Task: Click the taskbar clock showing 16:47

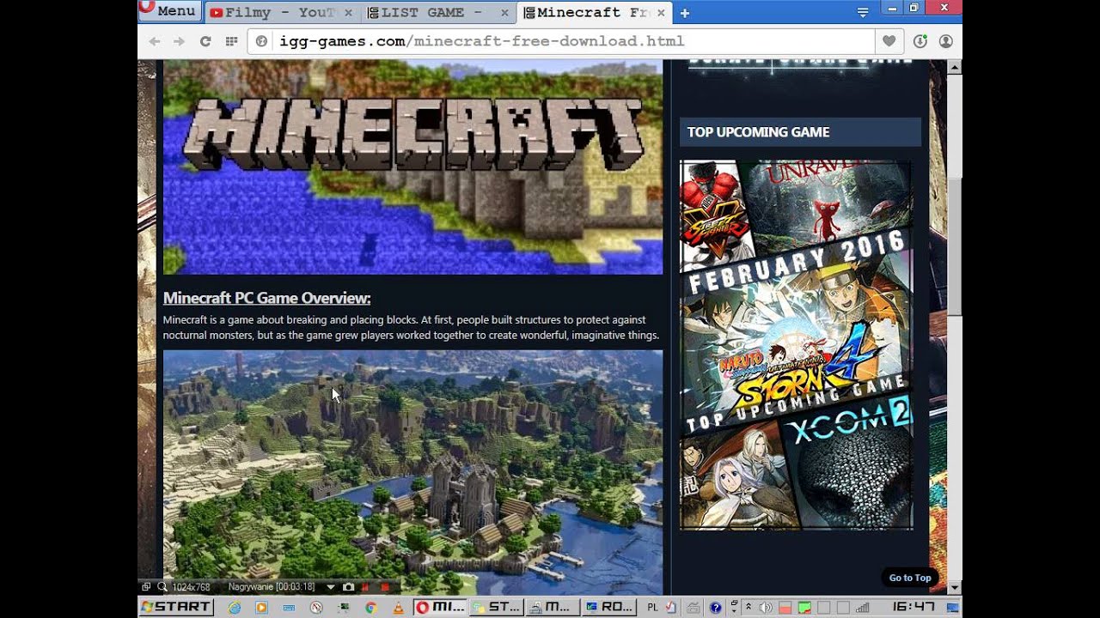Action: tap(914, 607)
